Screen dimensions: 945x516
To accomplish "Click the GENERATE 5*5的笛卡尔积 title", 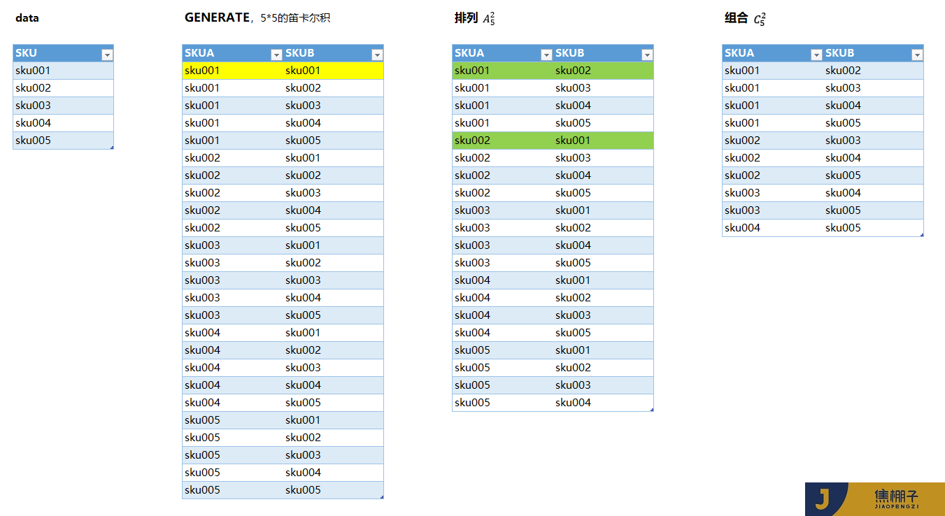I will tap(257, 18).
